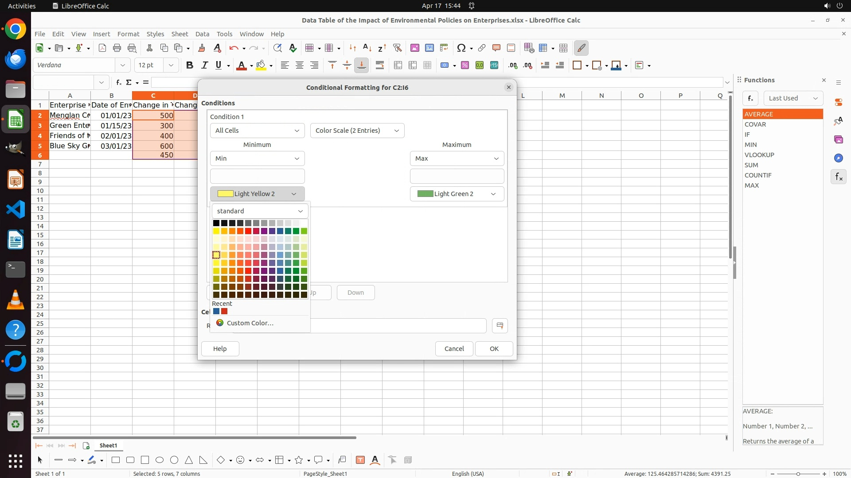Open the standard palette dropdown

pos(260,211)
